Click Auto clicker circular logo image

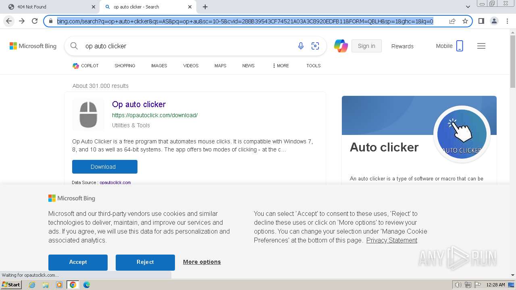tap(462, 134)
